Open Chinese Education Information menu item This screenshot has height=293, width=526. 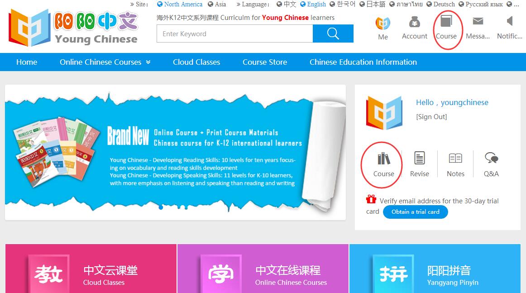[x=363, y=62]
